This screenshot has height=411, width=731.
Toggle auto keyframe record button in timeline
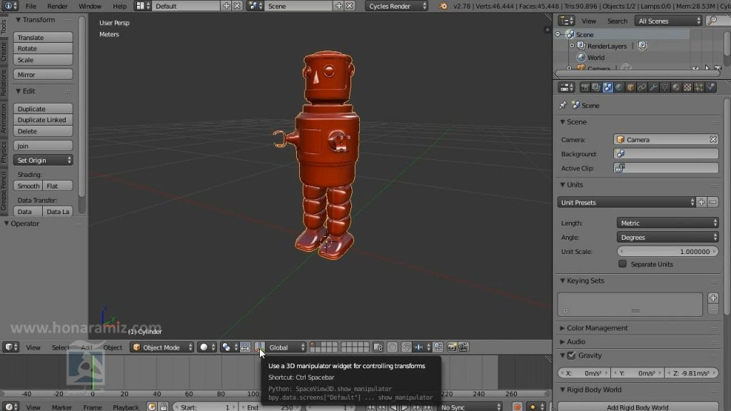(x=517, y=407)
